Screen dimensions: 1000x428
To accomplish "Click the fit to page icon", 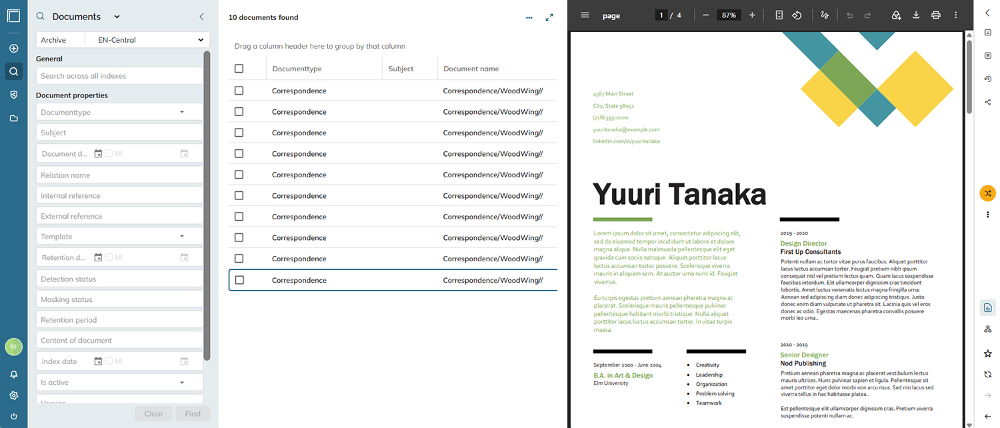I will tap(779, 15).
